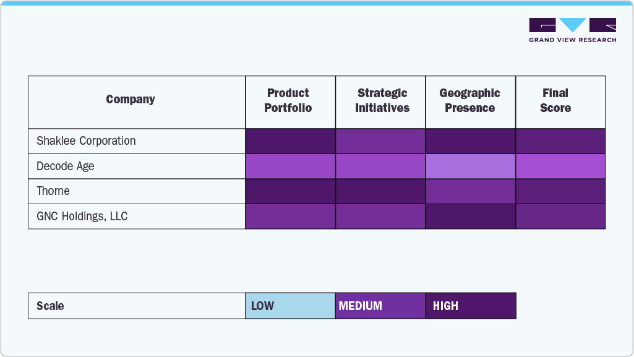Click the HIGH scale color swatch
Image resolution: width=634 pixels, height=357 pixels.
(471, 306)
